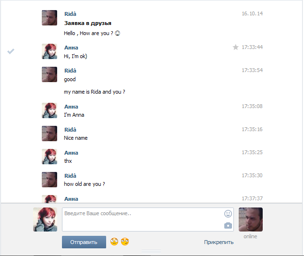Image resolution: width=304 pixels, height=256 pixels.
Task: Open your own large avatar beside input field
Action: [45, 219]
